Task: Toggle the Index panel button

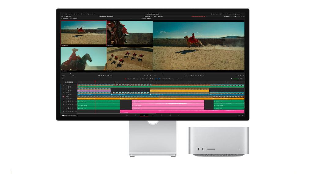Action: 84,14
